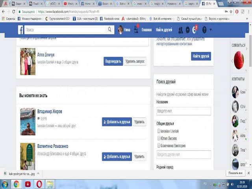Open the Група компаній bookmark
Image resolution: width=252 pixels, height=189 pixels.
coord(57,19)
